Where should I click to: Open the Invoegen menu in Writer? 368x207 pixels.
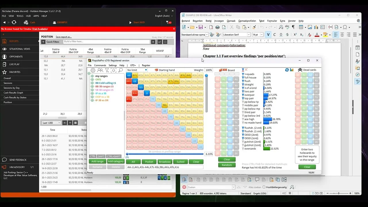(219, 21)
